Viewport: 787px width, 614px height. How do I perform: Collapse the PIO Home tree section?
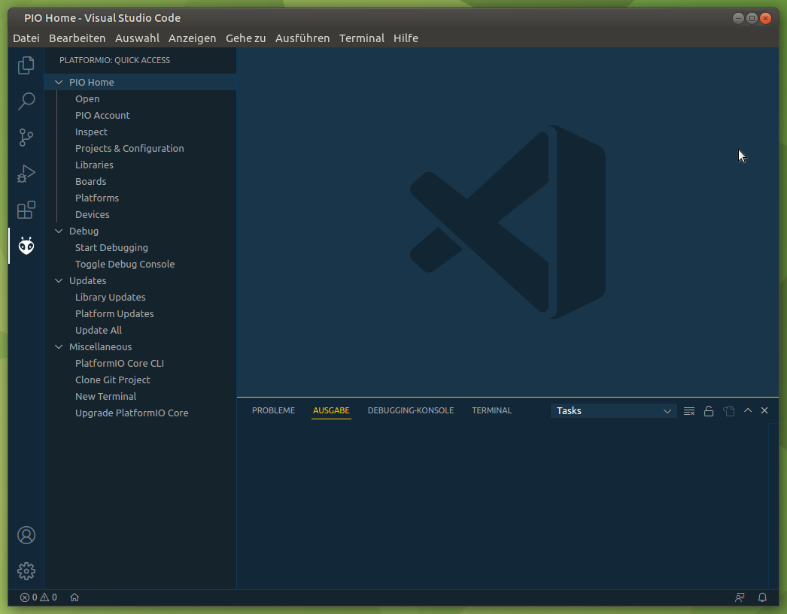pos(59,82)
